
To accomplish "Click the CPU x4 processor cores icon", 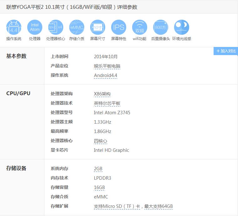I will coord(56,27).
